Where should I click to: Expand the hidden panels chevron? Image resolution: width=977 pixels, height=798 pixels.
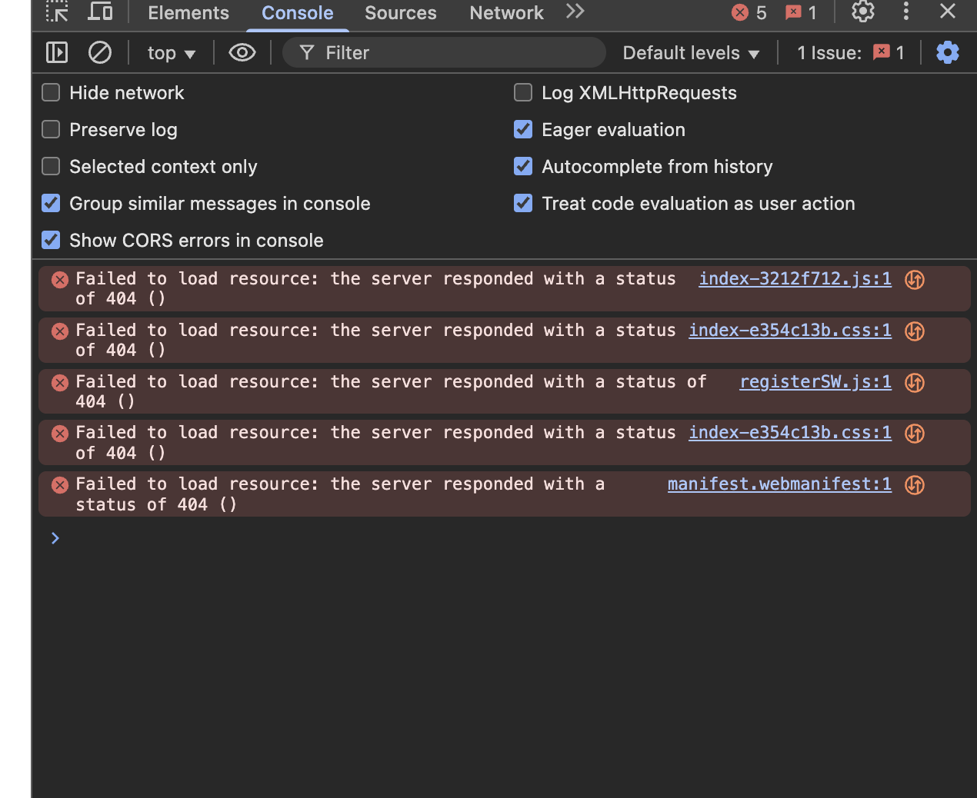coord(574,12)
